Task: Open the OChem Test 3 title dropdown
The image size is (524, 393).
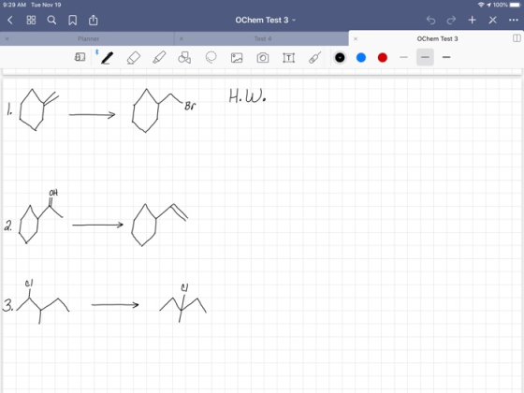Action: pos(266,20)
